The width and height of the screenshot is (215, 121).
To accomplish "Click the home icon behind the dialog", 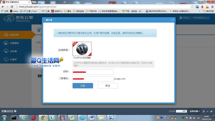I will (x=39, y=30).
